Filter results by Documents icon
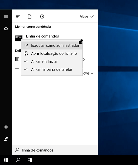 coord(30,16)
